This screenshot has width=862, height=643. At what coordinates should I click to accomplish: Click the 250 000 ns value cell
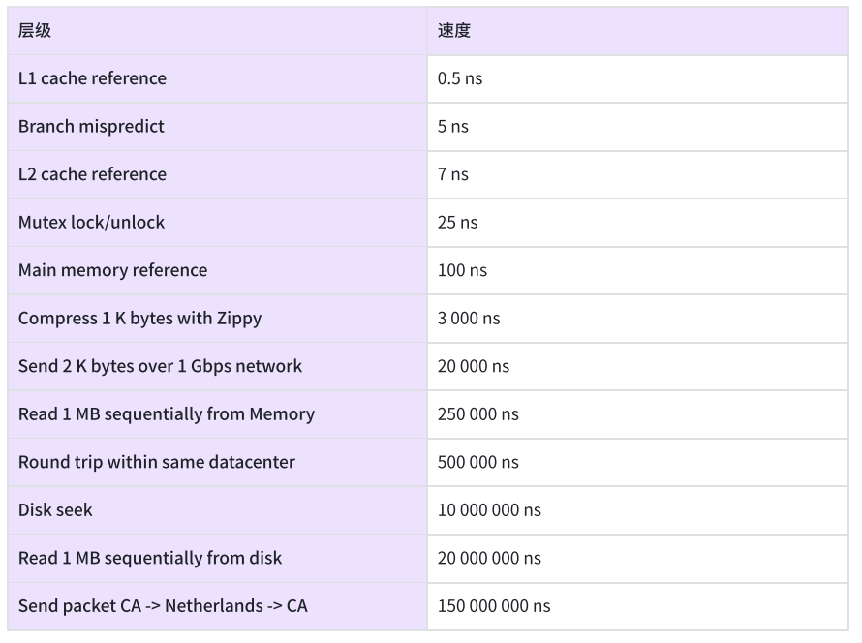pyautogui.click(x=637, y=414)
